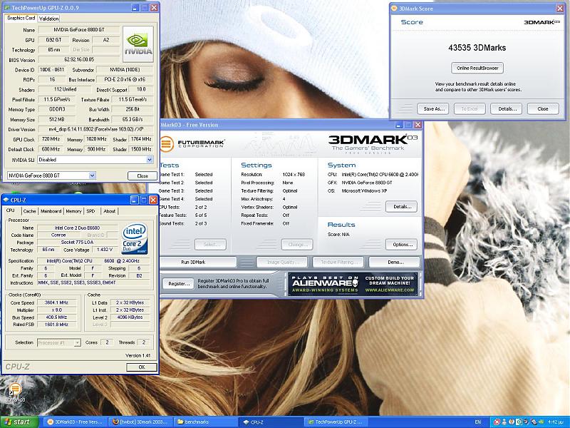570x428 pixels.
Task: Click the Alienware advertisement banner
Action: coord(353,284)
